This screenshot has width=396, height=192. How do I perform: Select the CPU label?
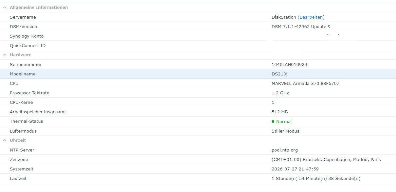pos(14,84)
